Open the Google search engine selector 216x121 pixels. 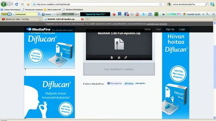169,4
